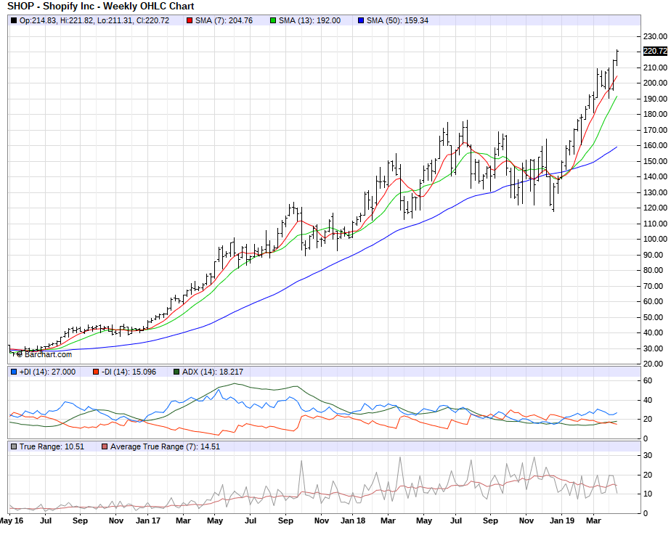671x543 pixels.
Task: Click the chart title 'SHOP - Shopify Inc'
Action: tap(52, 7)
